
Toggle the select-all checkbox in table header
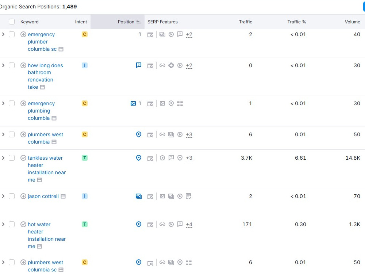coord(12,22)
